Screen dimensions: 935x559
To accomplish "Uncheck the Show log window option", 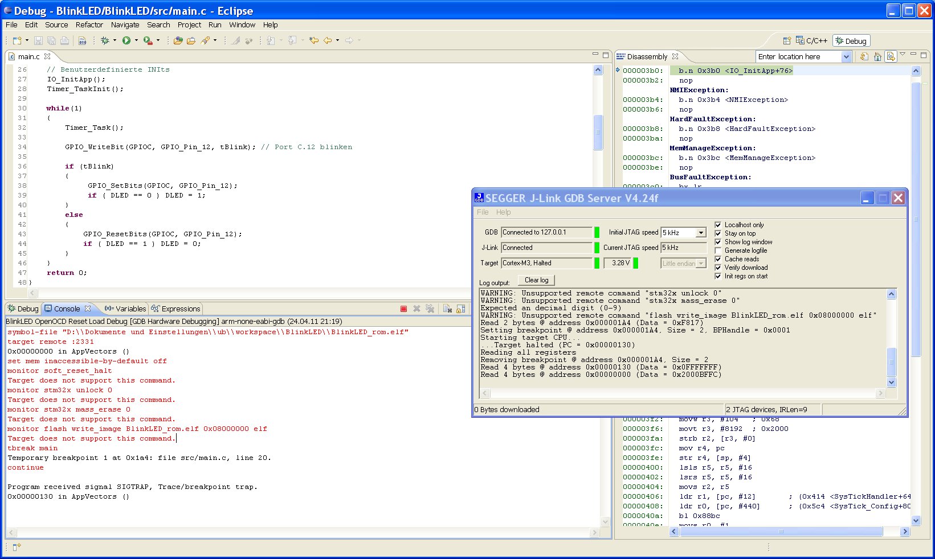I will coord(718,242).
